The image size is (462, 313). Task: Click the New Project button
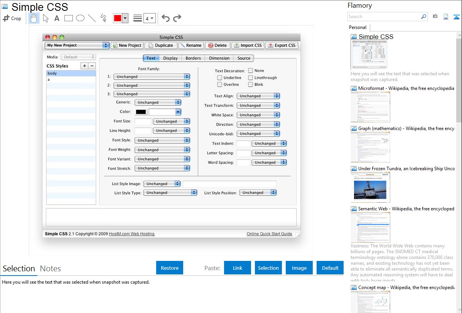pyautogui.click(x=127, y=45)
